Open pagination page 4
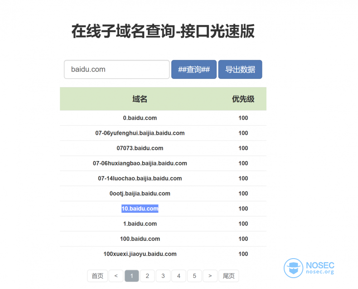The width and height of the screenshot is (358, 289). 179,276
